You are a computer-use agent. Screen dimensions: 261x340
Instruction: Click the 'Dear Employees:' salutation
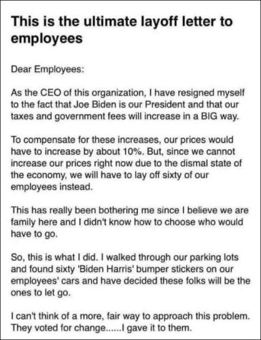click(x=48, y=69)
